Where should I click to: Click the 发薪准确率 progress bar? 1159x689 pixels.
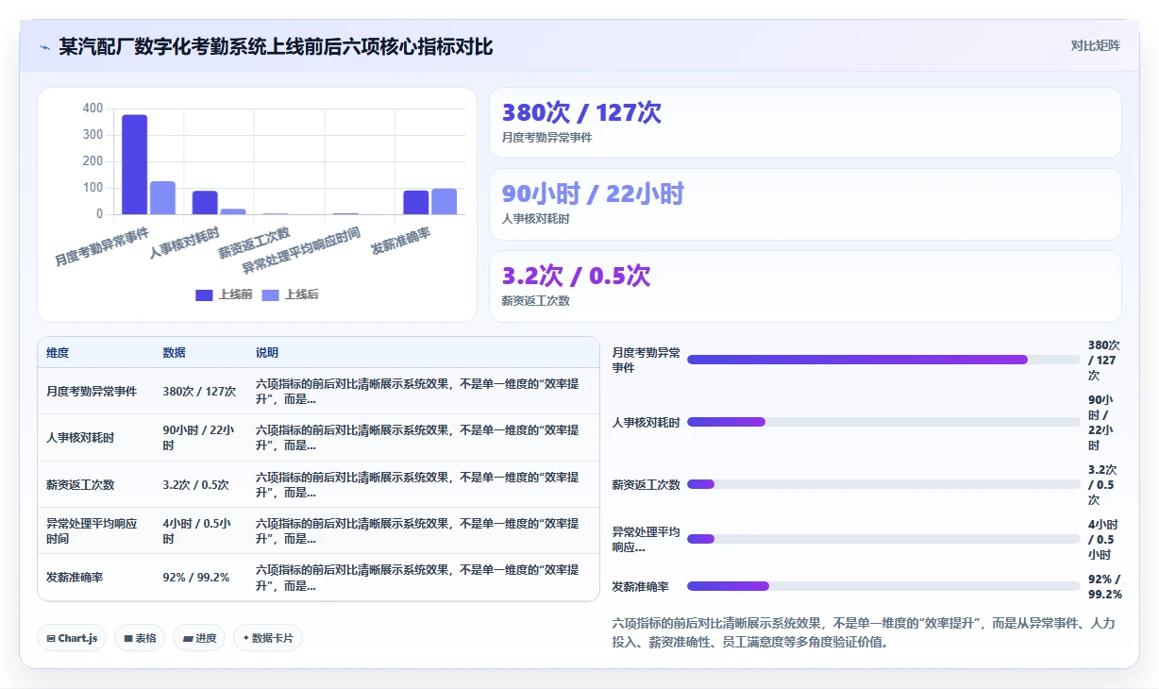point(883,586)
